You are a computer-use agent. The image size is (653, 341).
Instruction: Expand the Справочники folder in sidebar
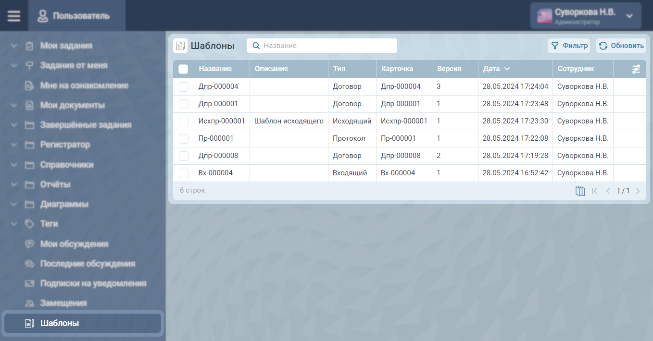pos(14,165)
